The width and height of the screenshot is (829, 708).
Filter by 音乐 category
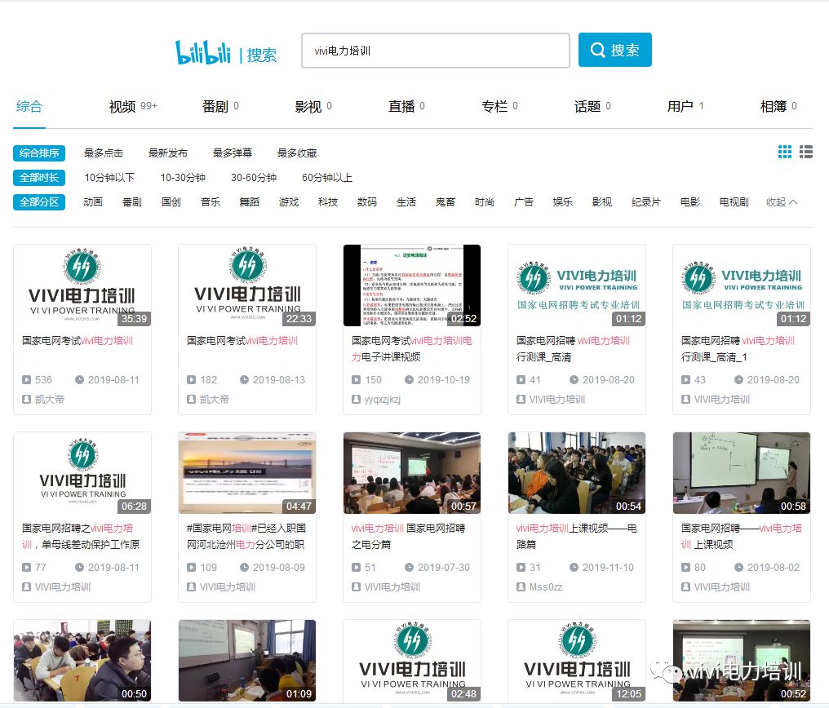(211, 201)
